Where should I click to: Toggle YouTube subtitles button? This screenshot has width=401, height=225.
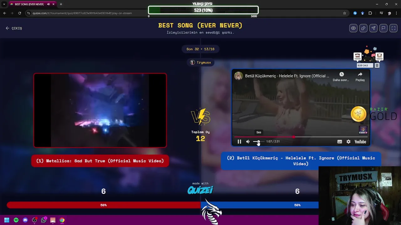340,142
